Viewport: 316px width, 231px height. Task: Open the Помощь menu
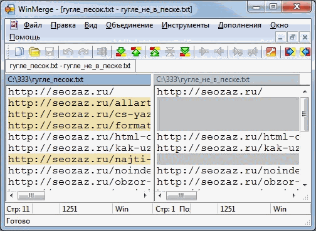click(x=24, y=37)
